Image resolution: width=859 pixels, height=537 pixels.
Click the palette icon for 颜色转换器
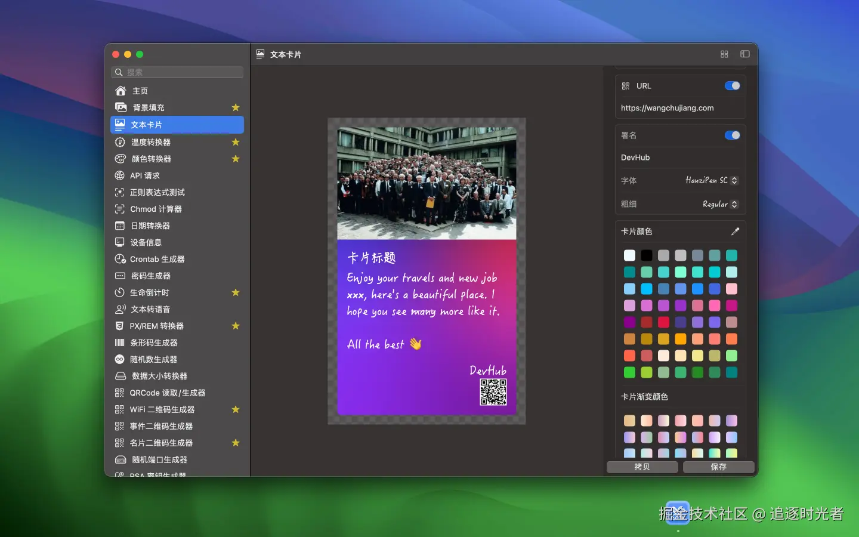120,159
